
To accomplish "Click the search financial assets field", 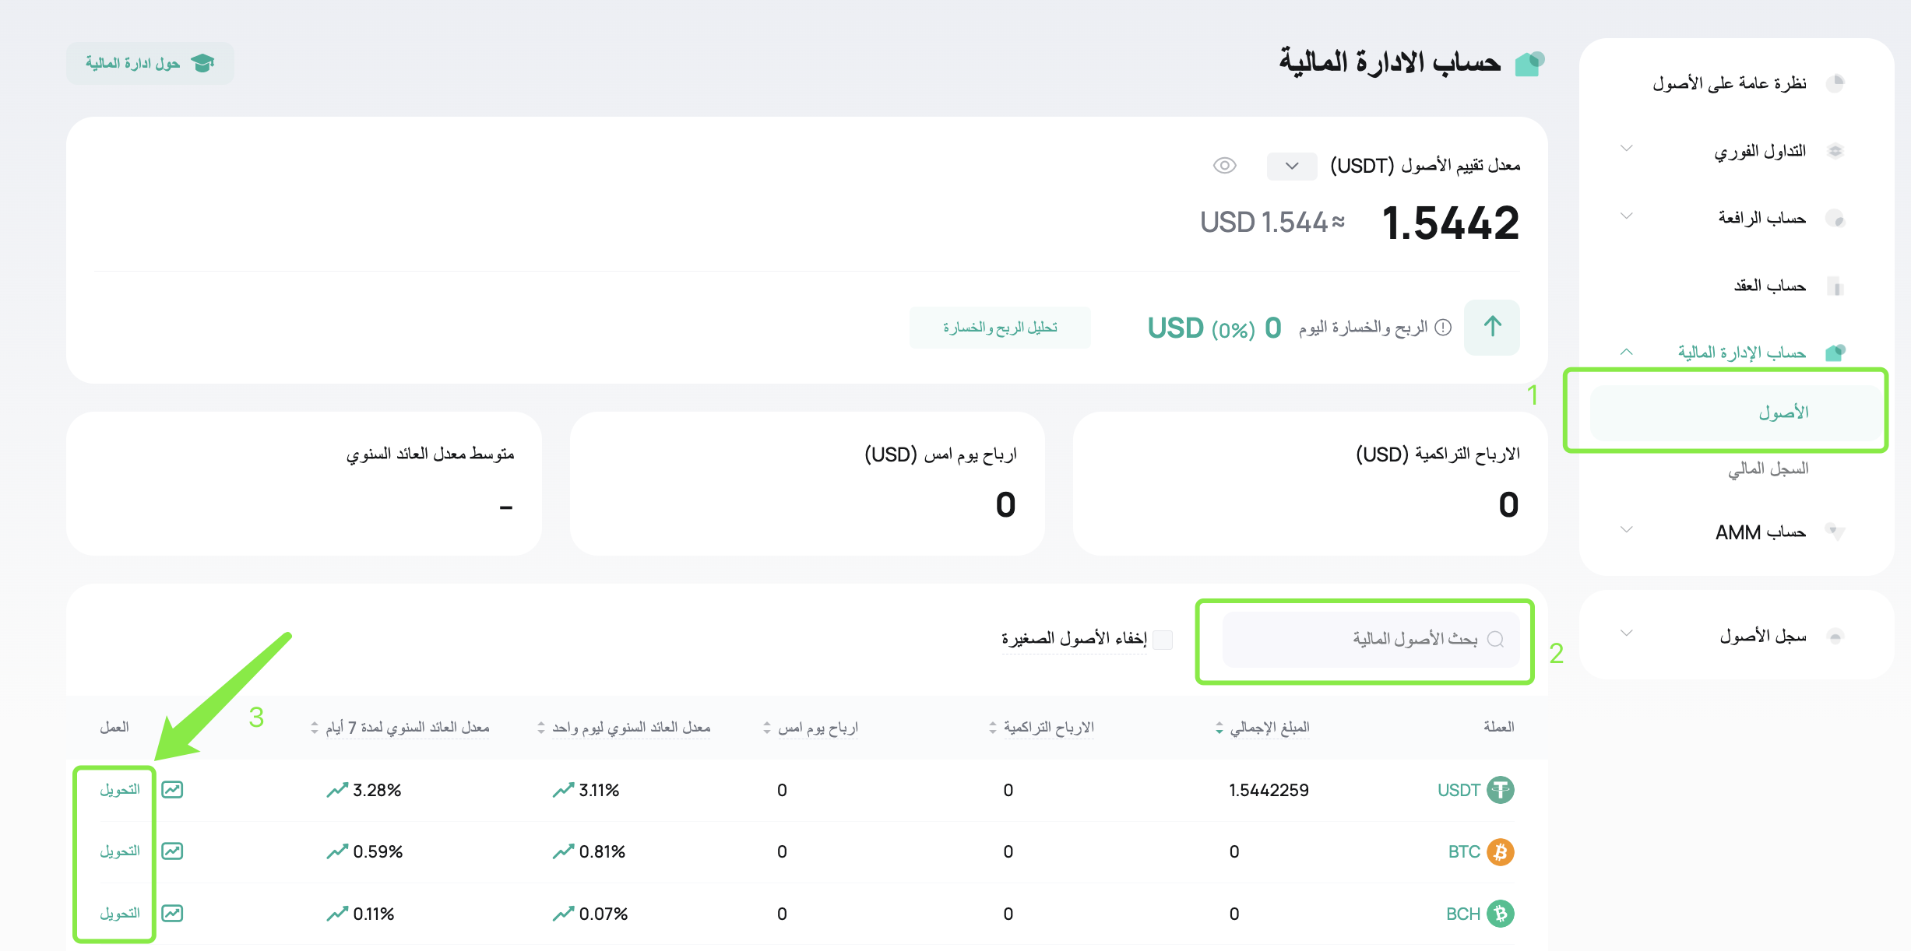I will [x=1371, y=640].
